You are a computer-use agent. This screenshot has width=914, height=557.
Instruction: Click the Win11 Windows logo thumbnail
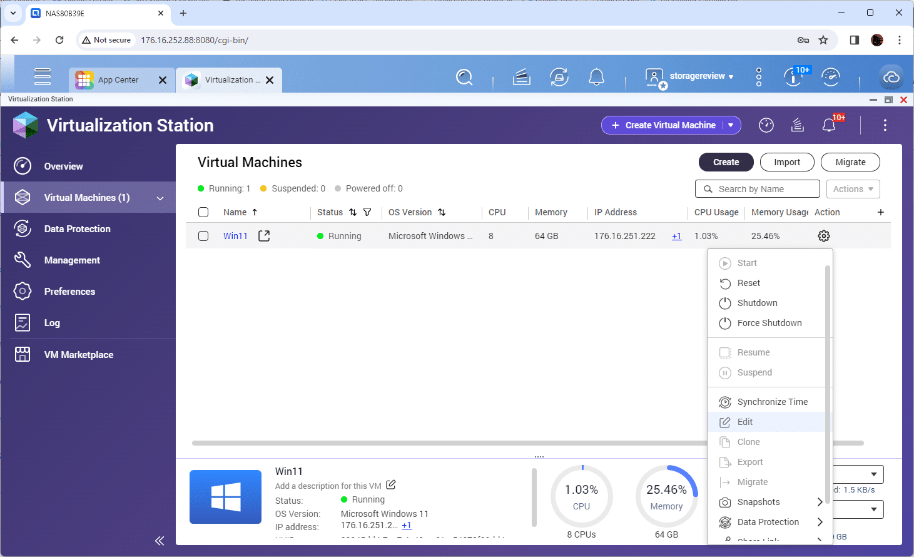pos(225,497)
